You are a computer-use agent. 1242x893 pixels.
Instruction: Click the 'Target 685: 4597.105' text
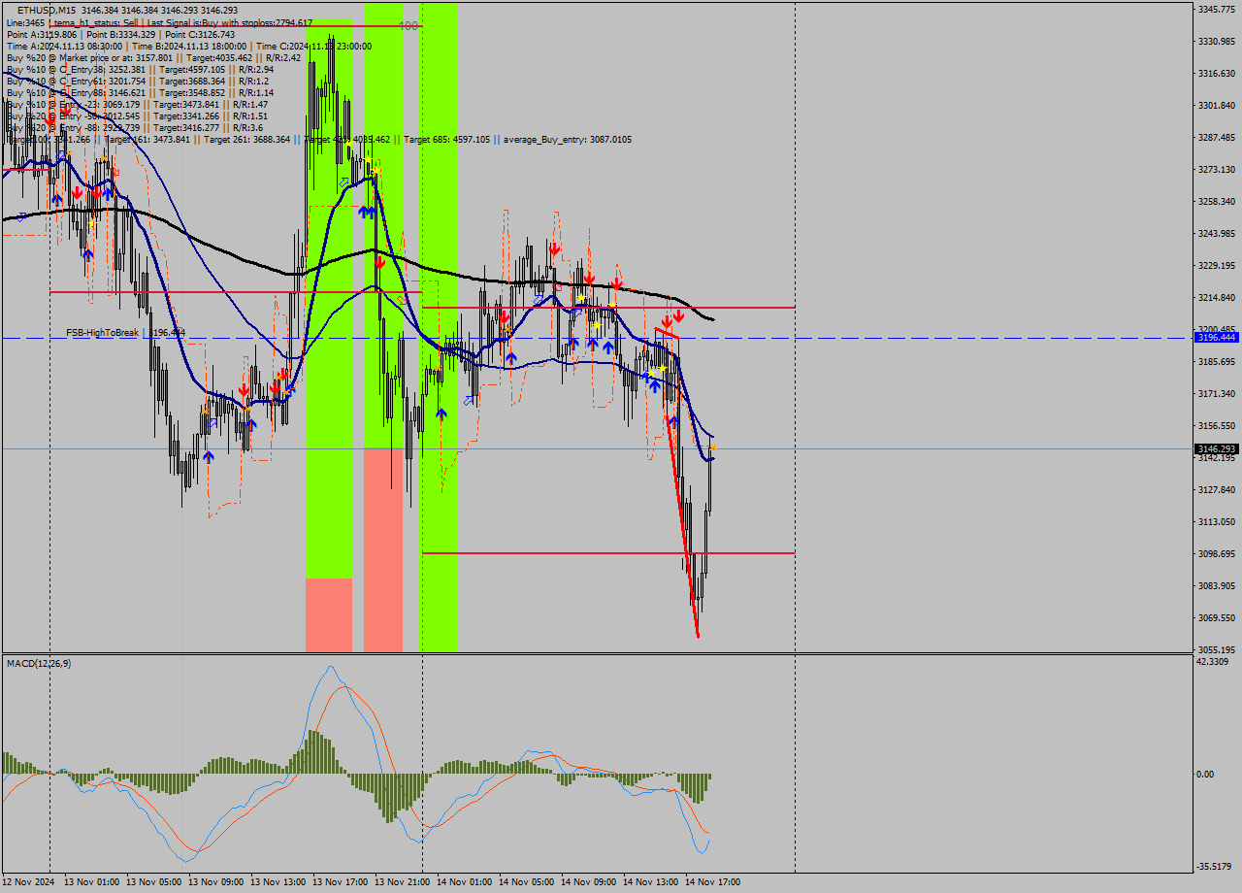447,140
